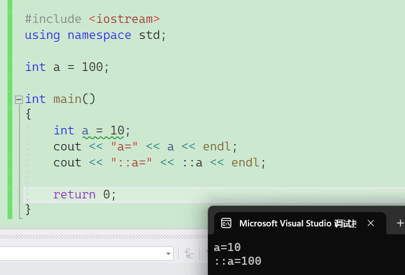Click the "a=" string literal in first cout

(x=125, y=146)
